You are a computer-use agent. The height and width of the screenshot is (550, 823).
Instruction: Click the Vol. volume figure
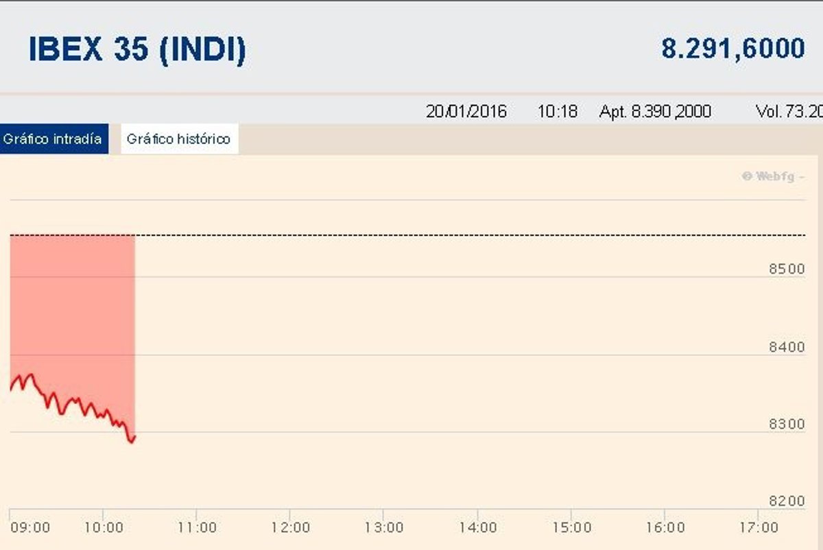(789, 111)
